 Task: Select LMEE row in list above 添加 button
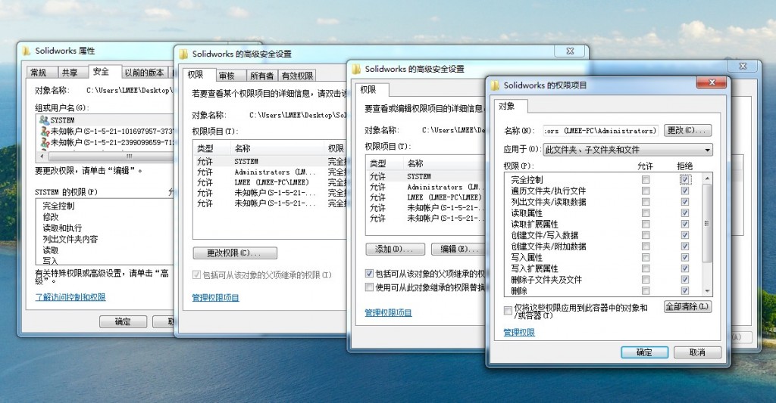pos(427,197)
